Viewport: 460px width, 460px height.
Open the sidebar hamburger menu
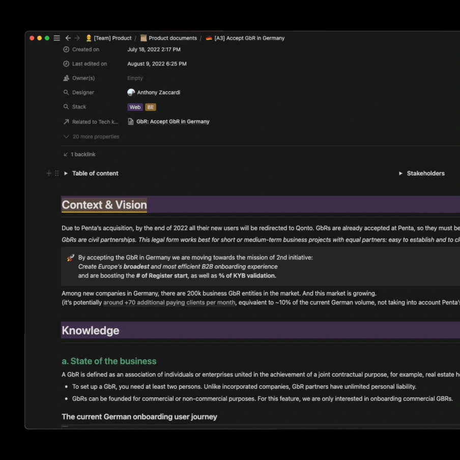coord(56,38)
